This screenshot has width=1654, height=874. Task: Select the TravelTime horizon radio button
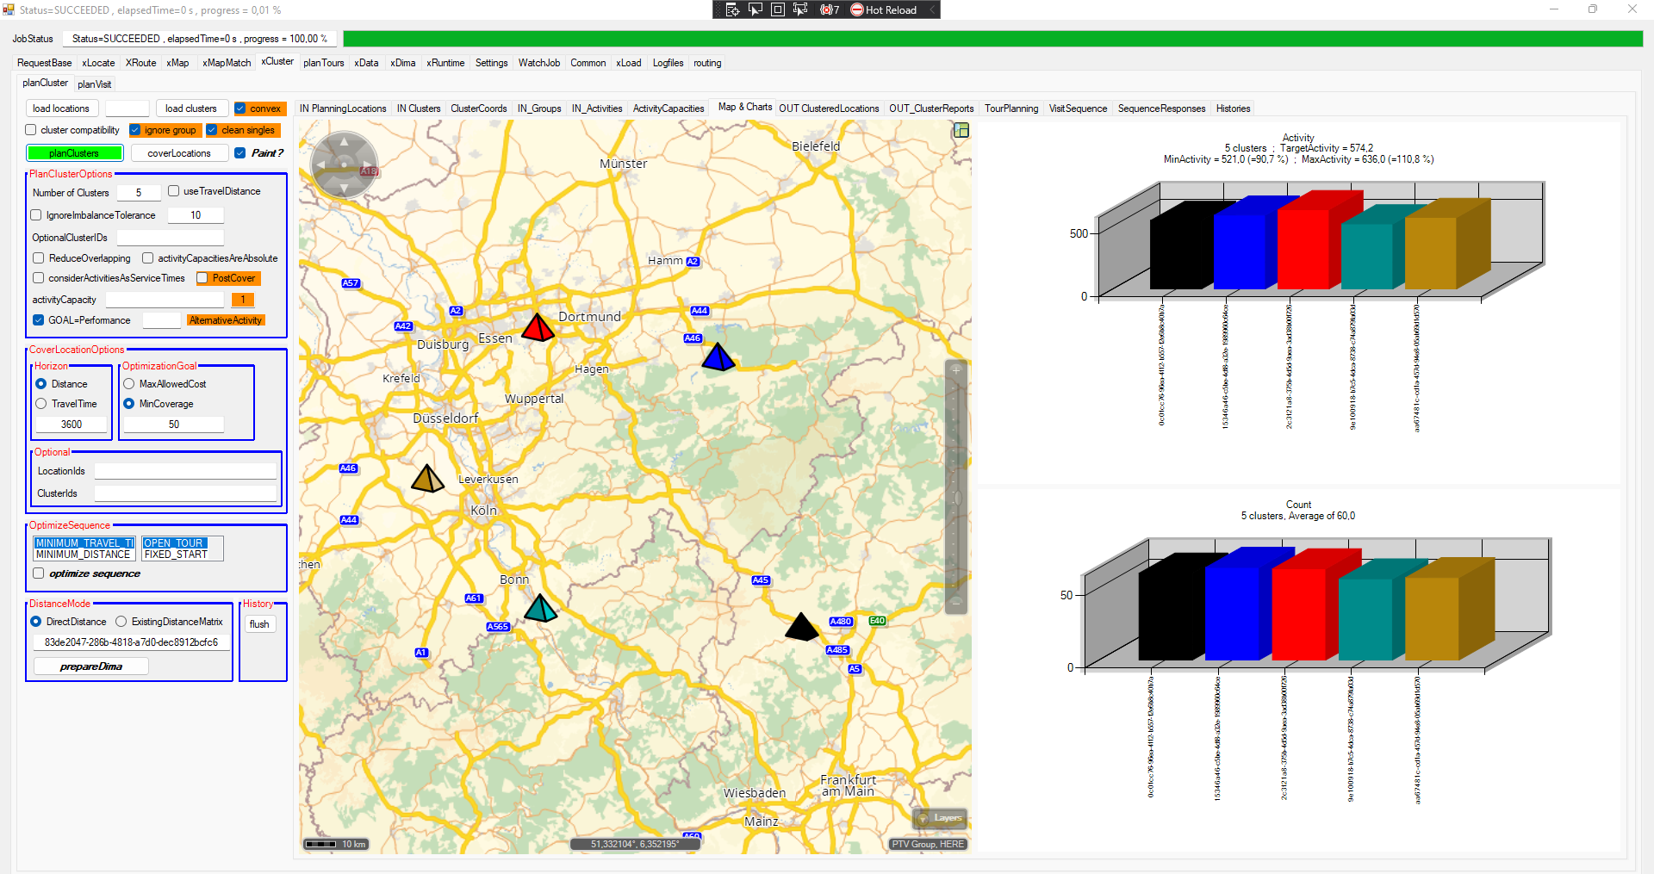coord(41,404)
